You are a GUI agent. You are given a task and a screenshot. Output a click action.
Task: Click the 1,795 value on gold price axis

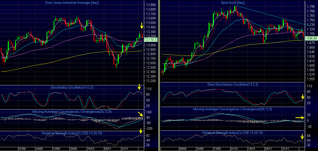coord(311,7)
